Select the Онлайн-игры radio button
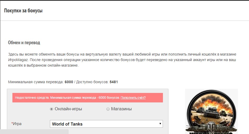The height and width of the screenshot is (134, 249). (x=51, y=109)
